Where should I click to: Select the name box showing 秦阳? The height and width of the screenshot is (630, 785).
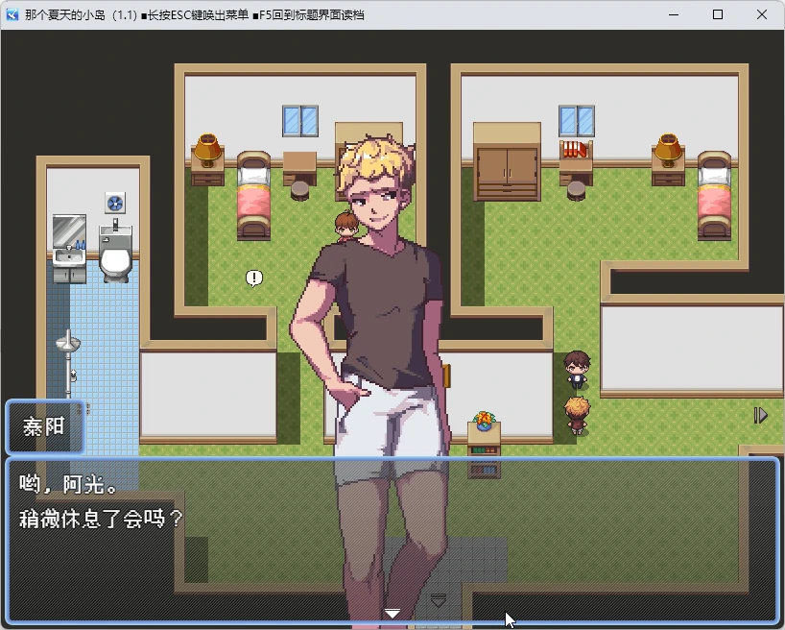(x=43, y=428)
